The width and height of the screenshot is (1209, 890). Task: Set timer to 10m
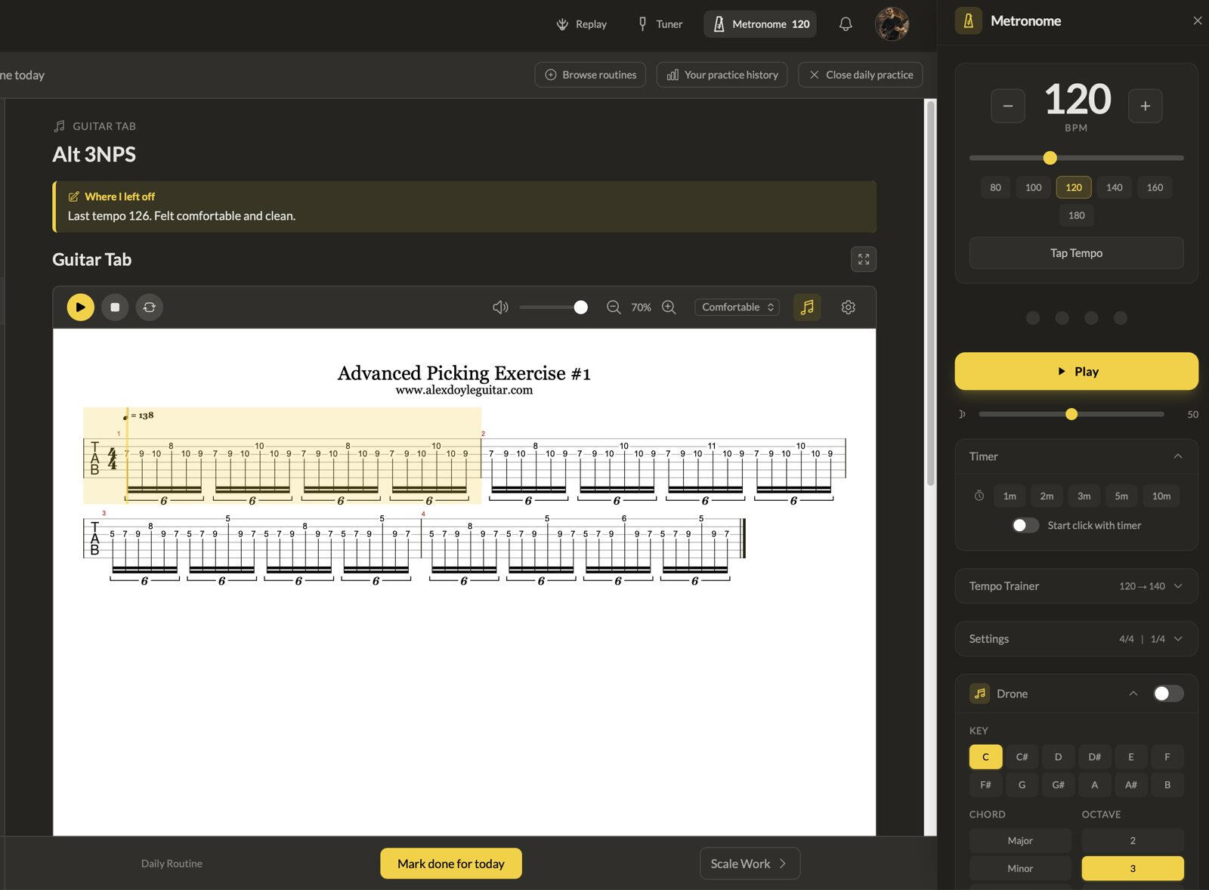click(x=1161, y=496)
